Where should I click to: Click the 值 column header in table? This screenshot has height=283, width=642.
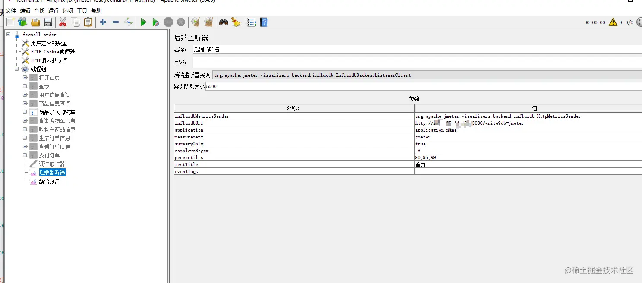pos(528,108)
